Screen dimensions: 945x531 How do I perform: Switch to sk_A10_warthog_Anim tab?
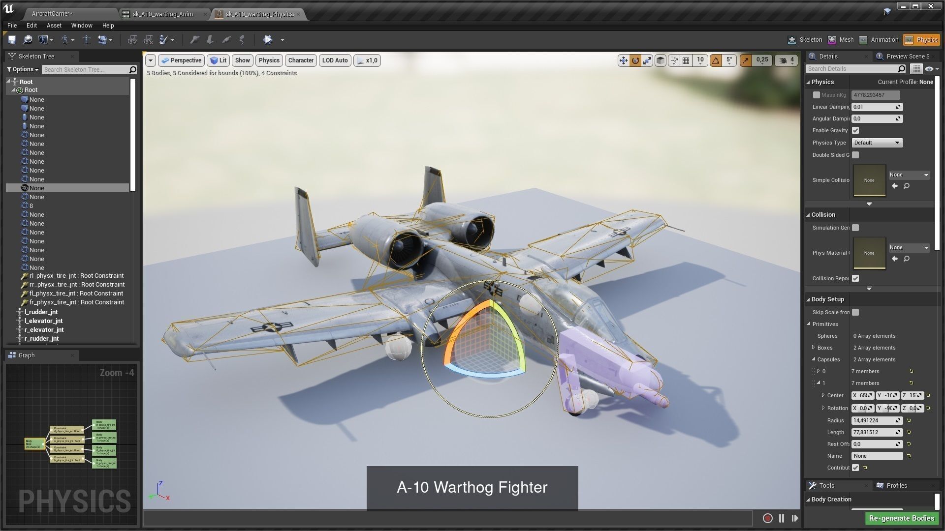[163, 14]
